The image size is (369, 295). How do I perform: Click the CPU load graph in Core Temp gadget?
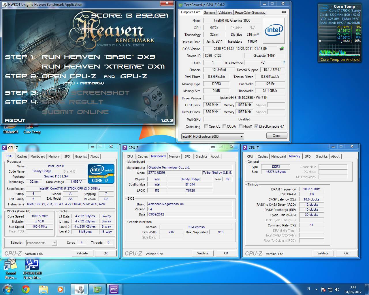click(340, 50)
